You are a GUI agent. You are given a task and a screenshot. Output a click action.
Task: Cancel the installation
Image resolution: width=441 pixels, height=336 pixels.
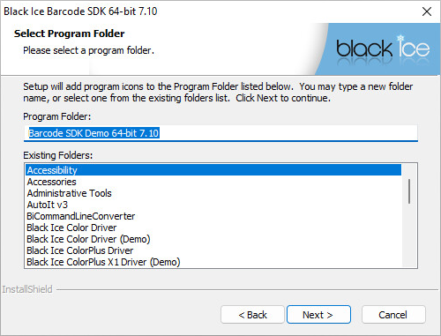click(393, 315)
